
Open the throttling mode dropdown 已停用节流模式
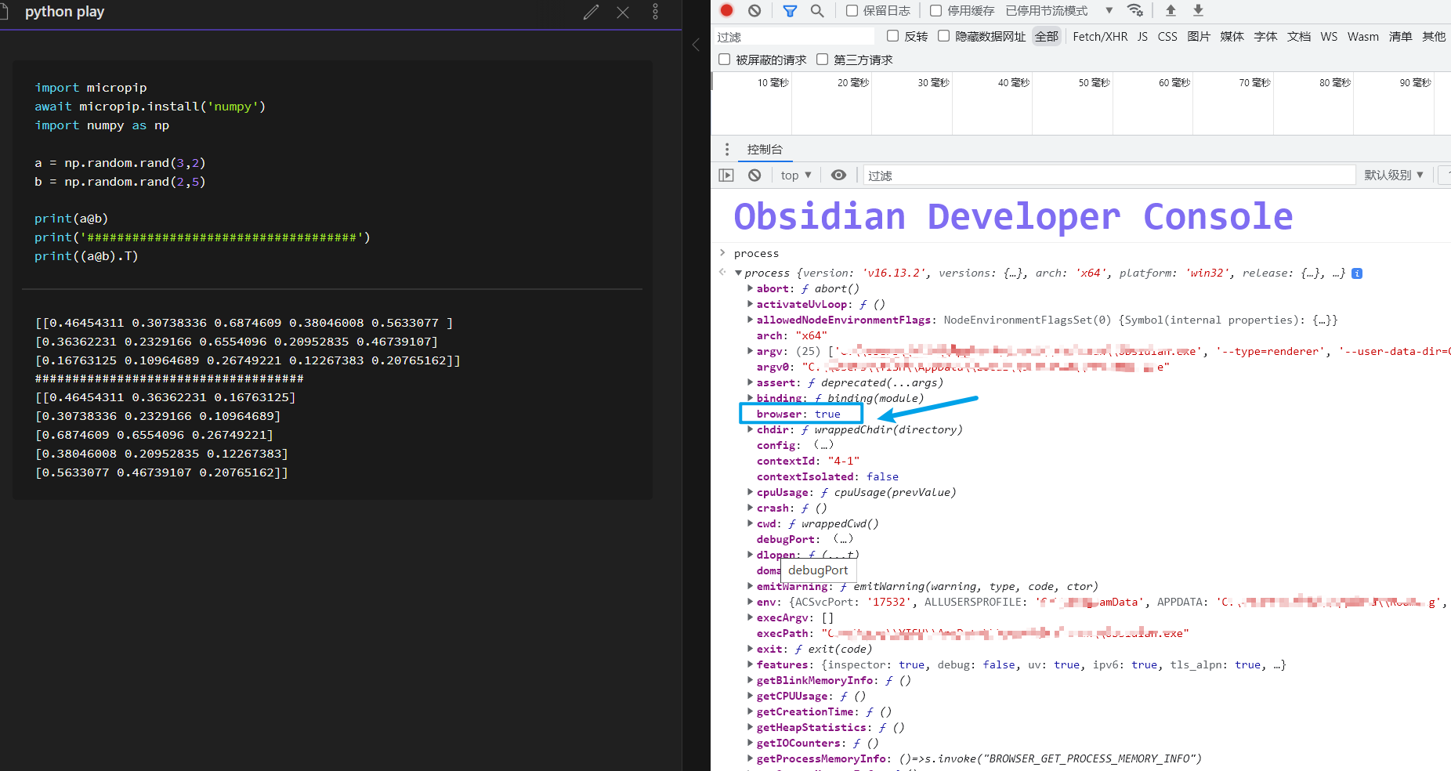click(x=1059, y=10)
